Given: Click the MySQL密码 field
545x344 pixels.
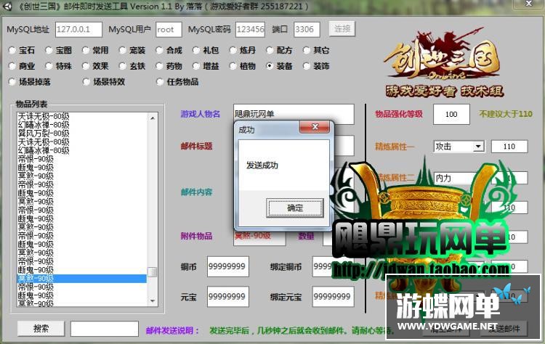Looking at the screenshot, I should point(250,30).
